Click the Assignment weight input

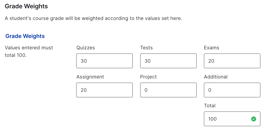(x=104, y=90)
